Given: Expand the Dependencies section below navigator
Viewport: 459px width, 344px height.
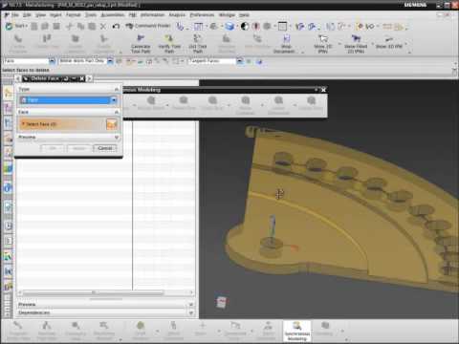Looking at the screenshot, I should pos(190,312).
